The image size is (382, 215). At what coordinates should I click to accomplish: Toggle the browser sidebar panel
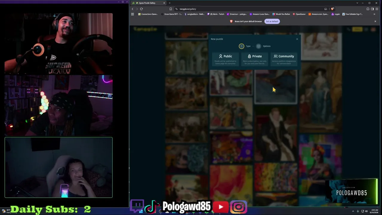pos(372,9)
